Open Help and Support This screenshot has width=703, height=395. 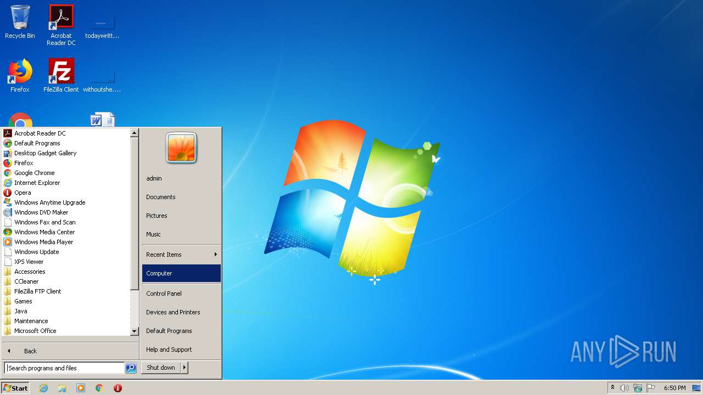click(181, 349)
